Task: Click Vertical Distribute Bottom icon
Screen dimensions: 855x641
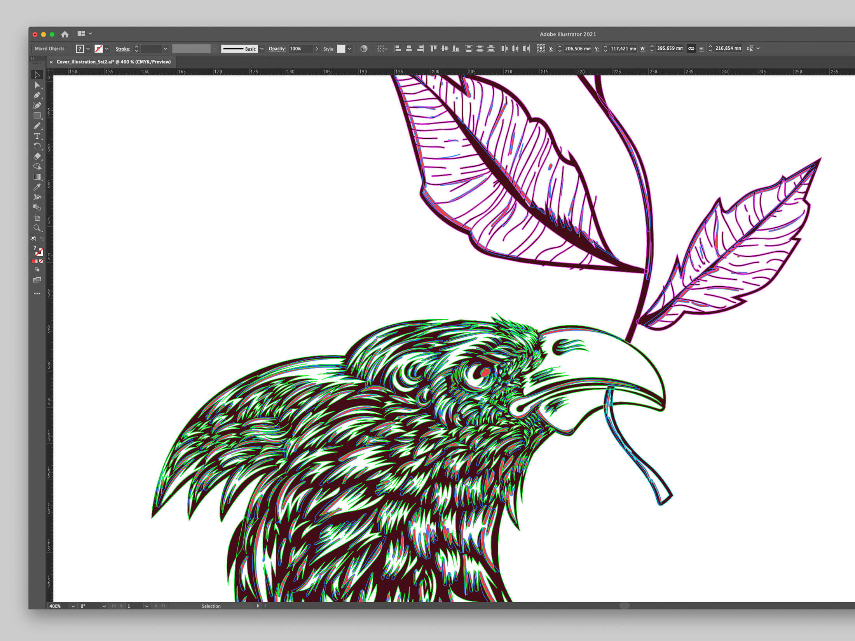Action: [x=491, y=49]
